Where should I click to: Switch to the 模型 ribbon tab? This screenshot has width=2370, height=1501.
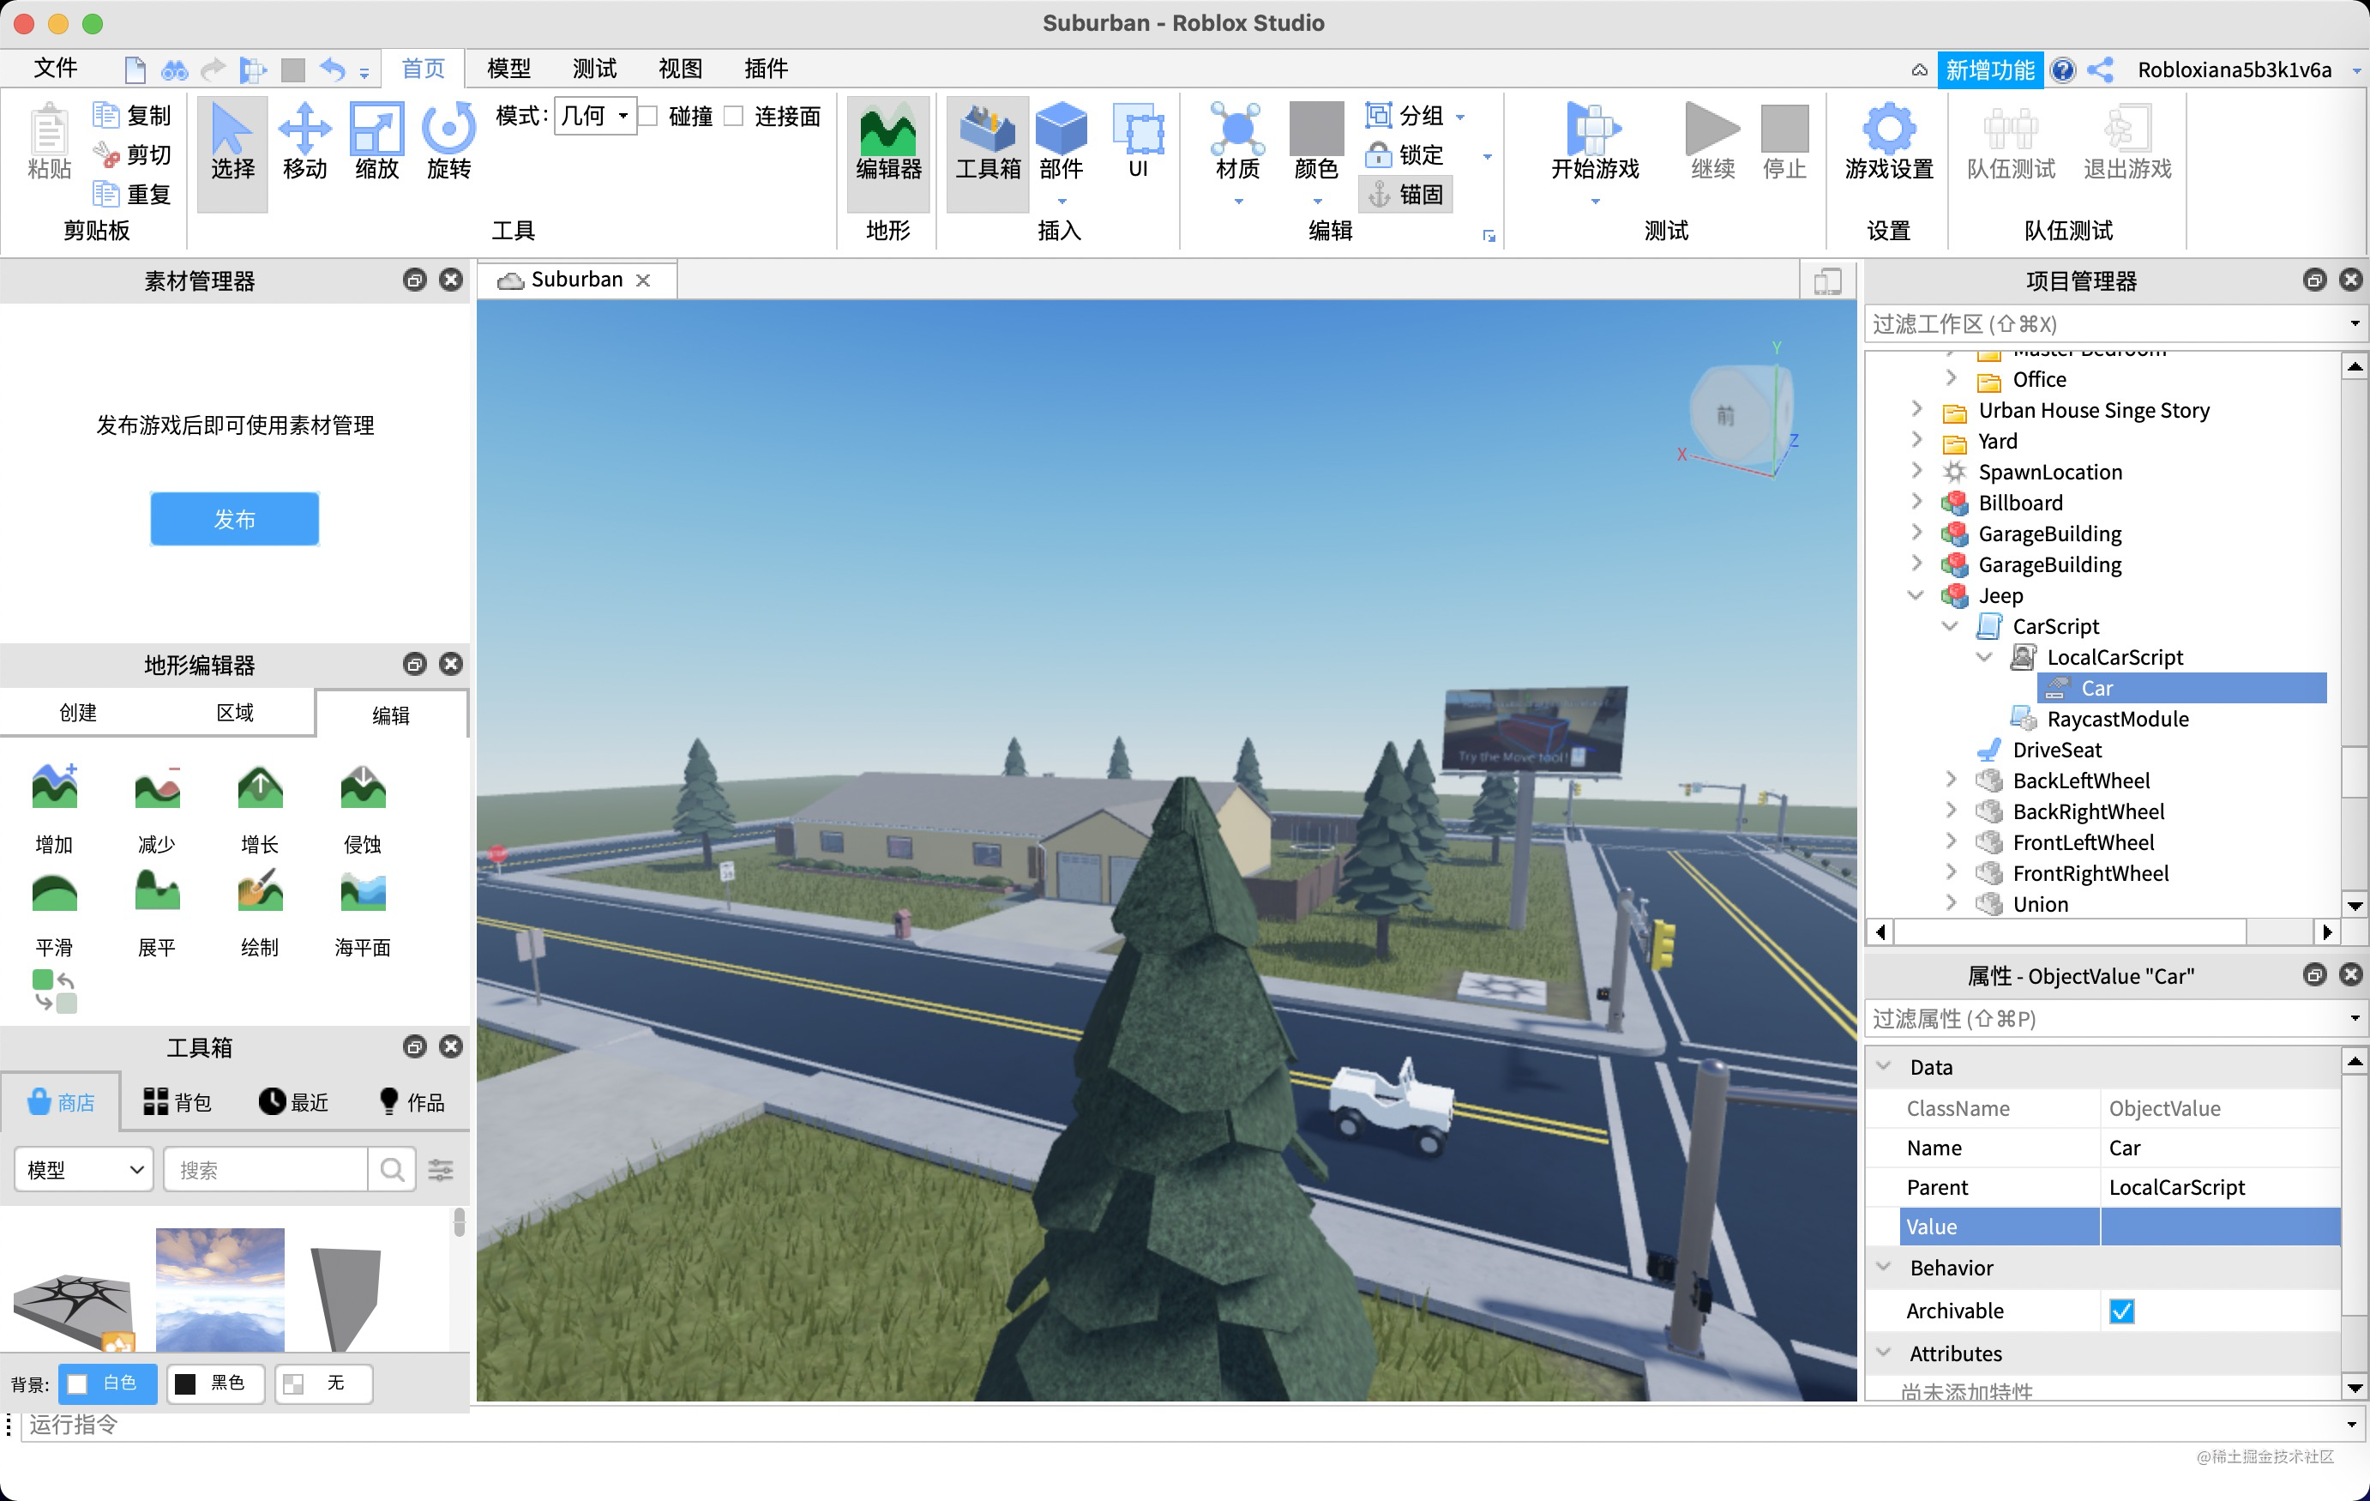pos(508,68)
